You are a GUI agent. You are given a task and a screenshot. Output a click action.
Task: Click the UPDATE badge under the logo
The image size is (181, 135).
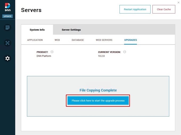click(7, 16)
